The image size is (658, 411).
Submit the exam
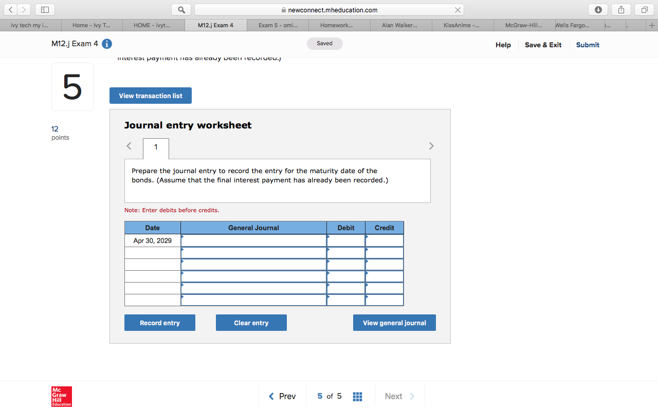[x=588, y=45]
